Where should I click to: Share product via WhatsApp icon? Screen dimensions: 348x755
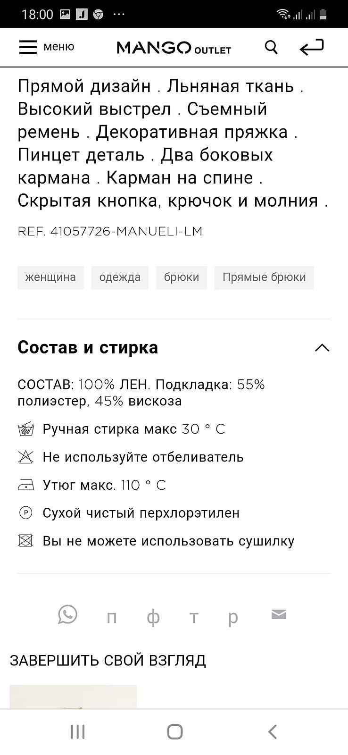[67, 615]
